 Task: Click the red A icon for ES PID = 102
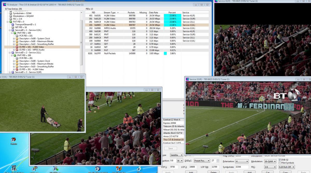pyautogui.click(x=17, y=50)
